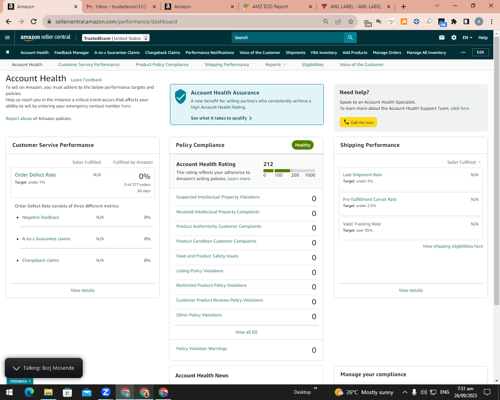The width and height of the screenshot is (500, 400).
Task: Click the Call me now button
Action: coord(358,122)
